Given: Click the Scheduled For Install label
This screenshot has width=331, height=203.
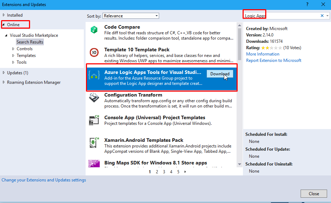Looking at the screenshot, I should 266,134.
